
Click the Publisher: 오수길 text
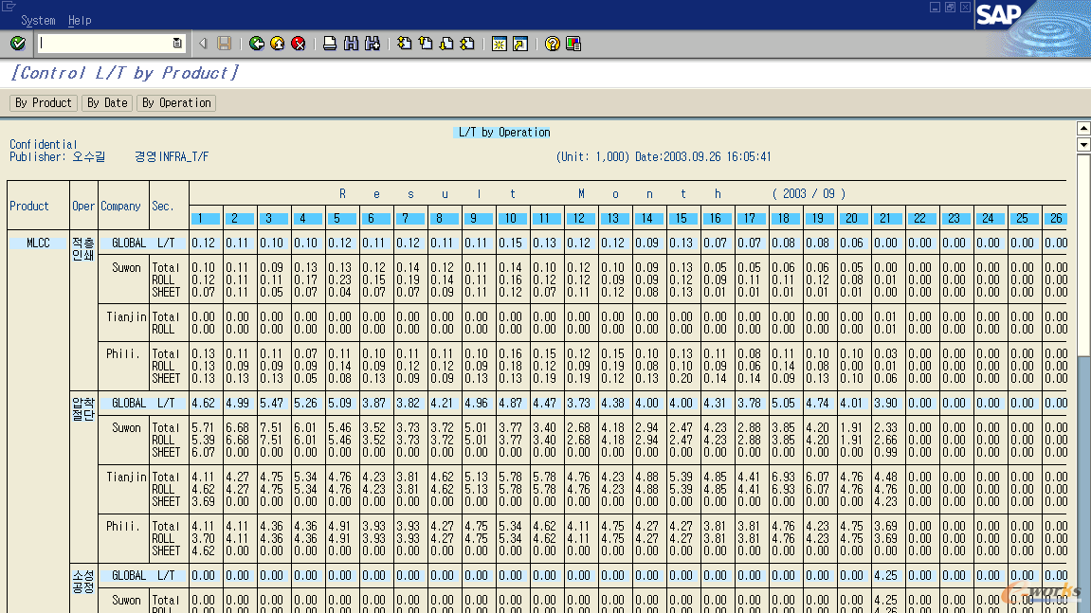[x=57, y=157]
